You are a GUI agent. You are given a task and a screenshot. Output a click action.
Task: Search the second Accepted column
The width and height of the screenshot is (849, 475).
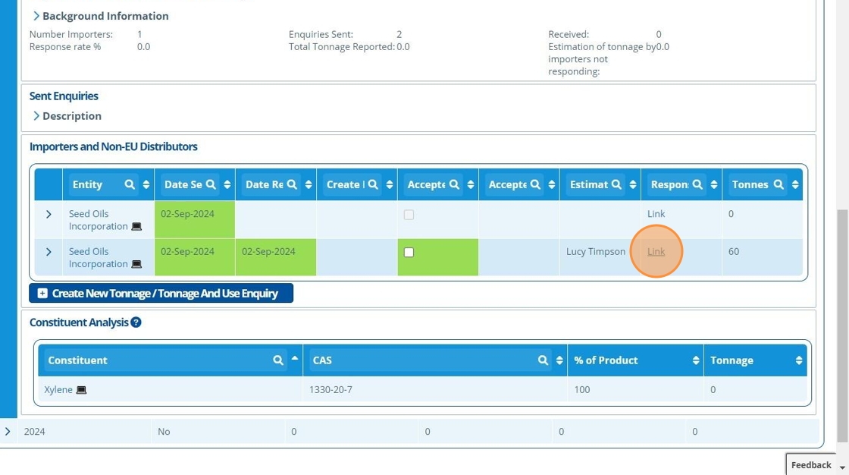[x=535, y=184]
